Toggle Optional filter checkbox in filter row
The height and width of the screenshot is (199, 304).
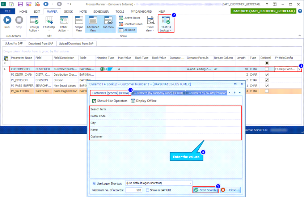(x=267, y=63)
